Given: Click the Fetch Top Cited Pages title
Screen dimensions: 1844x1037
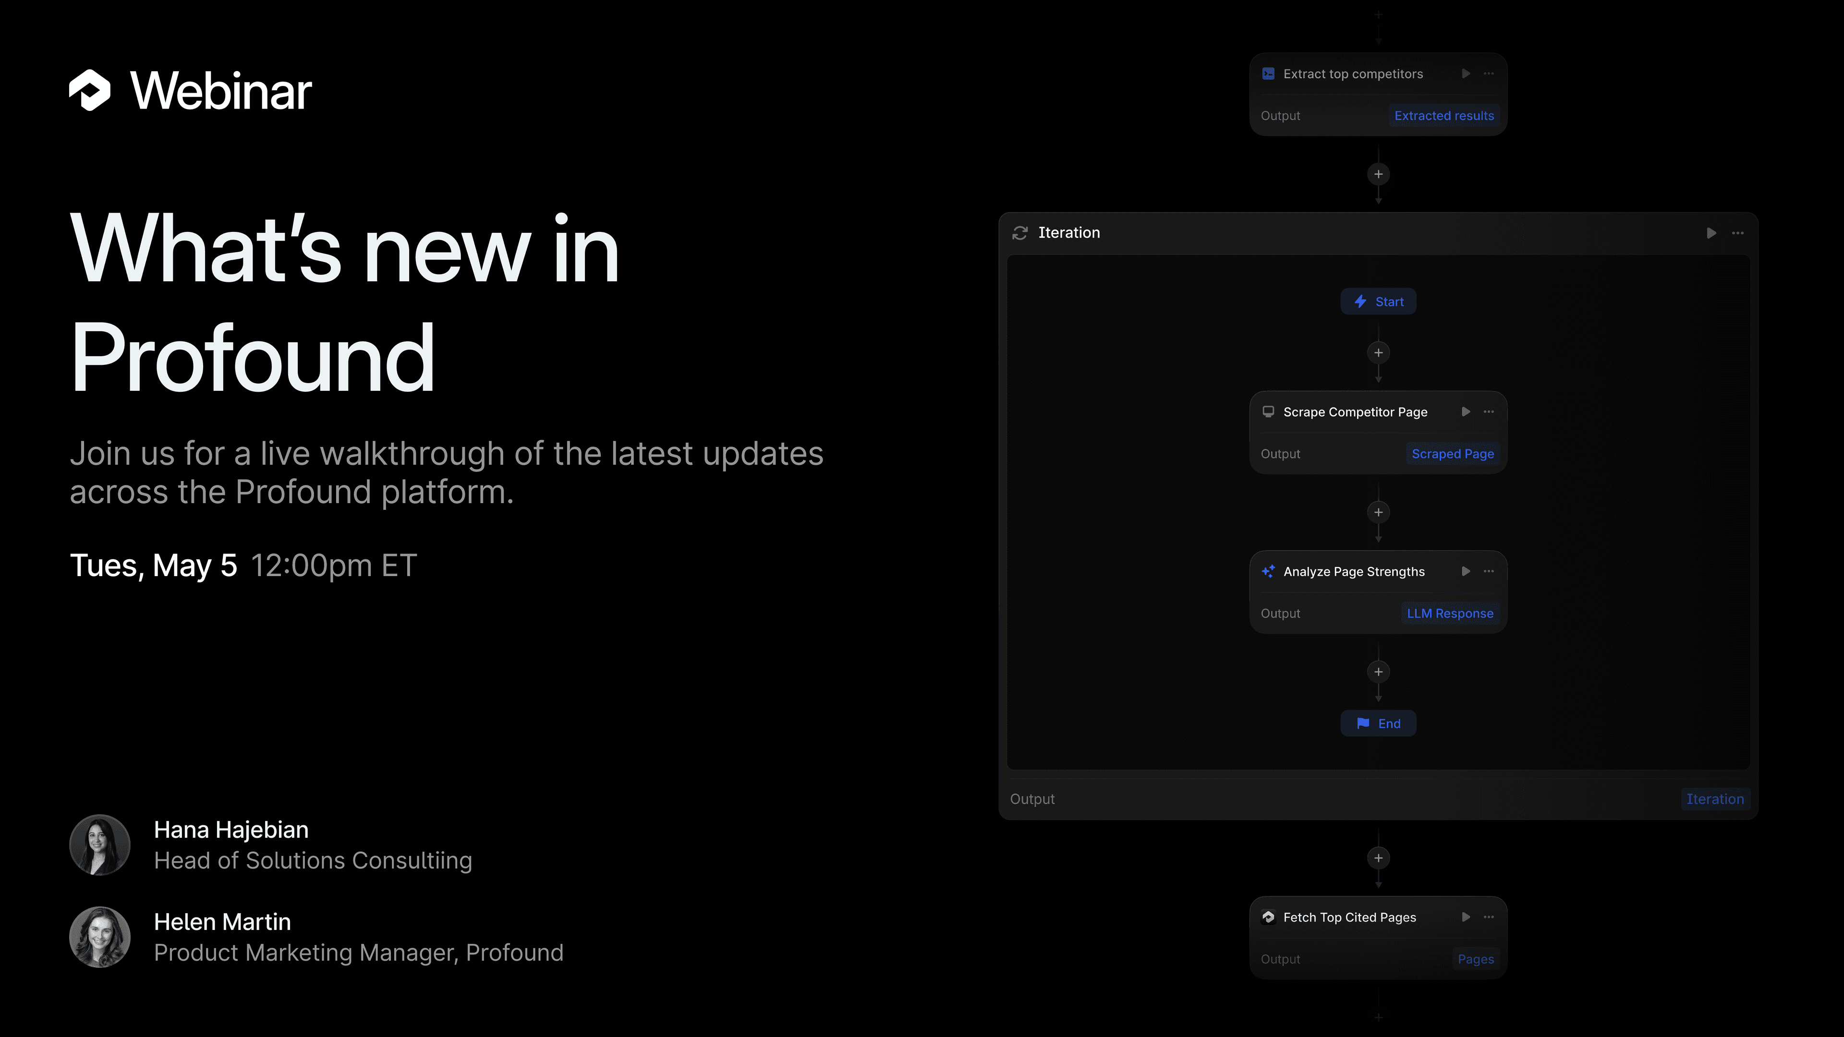Looking at the screenshot, I should (1349, 917).
